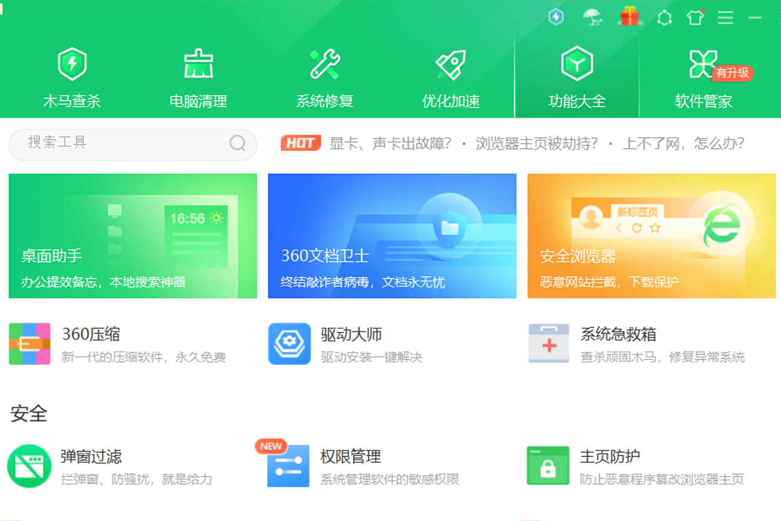
Task: Click the umbrella icon in the title bar
Action: tap(591, 17)
